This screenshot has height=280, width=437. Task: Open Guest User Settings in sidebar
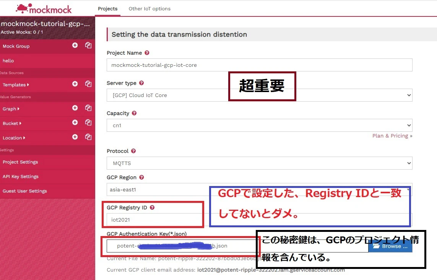pyautogui.click(x=47, y=191)
